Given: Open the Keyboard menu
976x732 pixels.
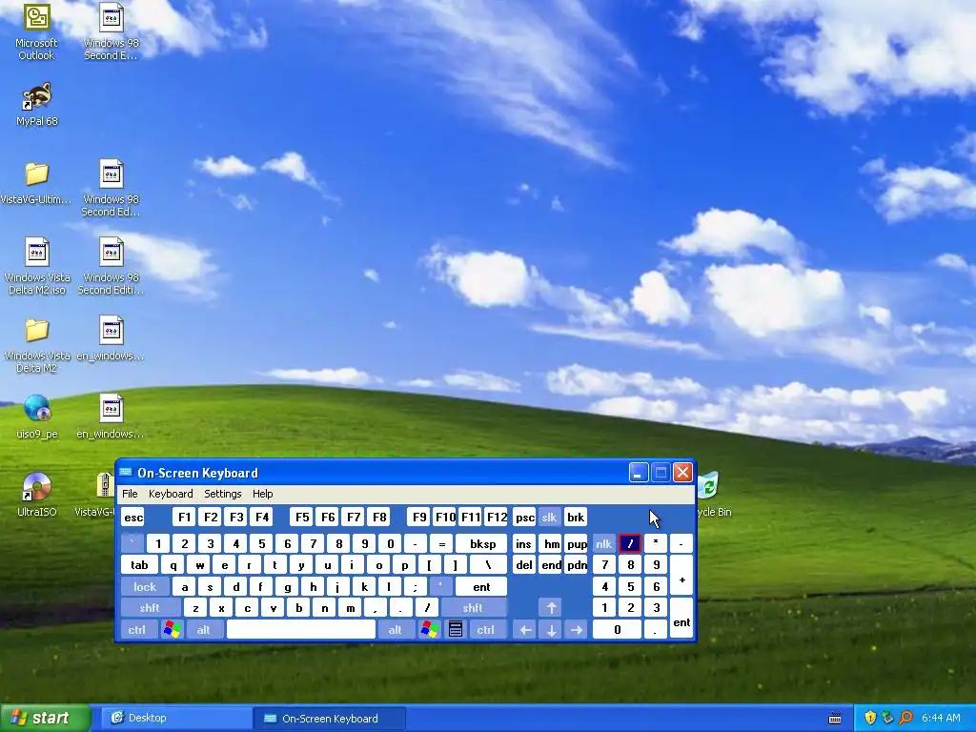Looking at the screenshot, I should coord(171,494).
